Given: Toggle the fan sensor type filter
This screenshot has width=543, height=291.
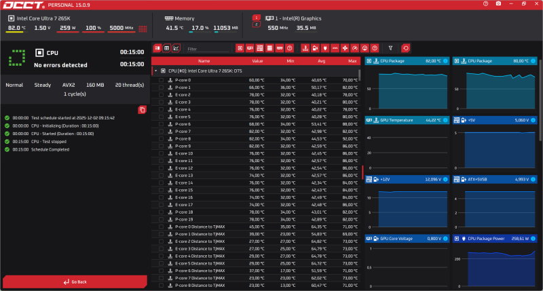Looking at the screenshot, I should [345, 48].
